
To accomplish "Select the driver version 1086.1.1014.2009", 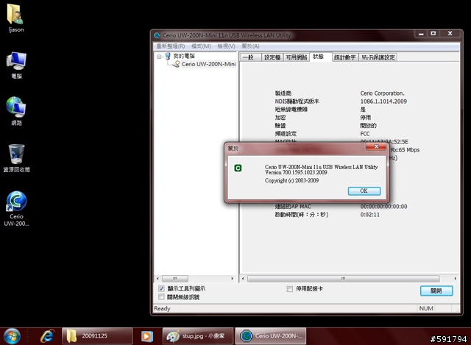I will tap(383, 102).
